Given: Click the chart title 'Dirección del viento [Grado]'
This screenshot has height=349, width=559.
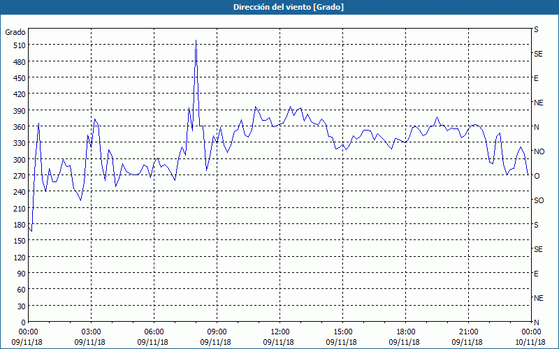Looking at the screenshot, I should click(289, 7).
